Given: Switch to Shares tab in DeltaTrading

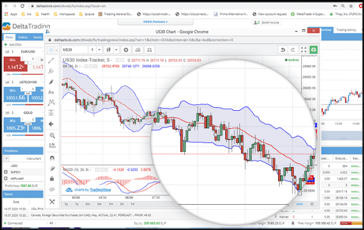Looking at the screenshot, I should click(37, 37).
